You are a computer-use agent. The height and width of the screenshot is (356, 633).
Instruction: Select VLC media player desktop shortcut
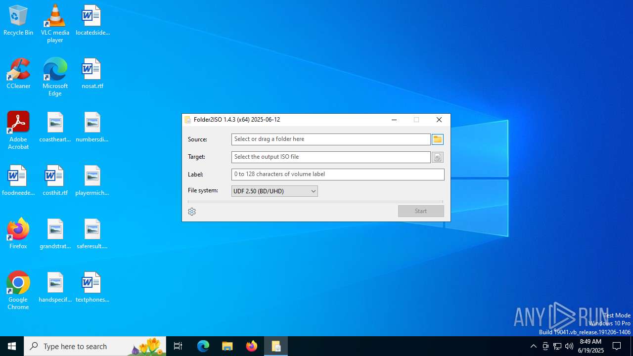pos(55,24)
